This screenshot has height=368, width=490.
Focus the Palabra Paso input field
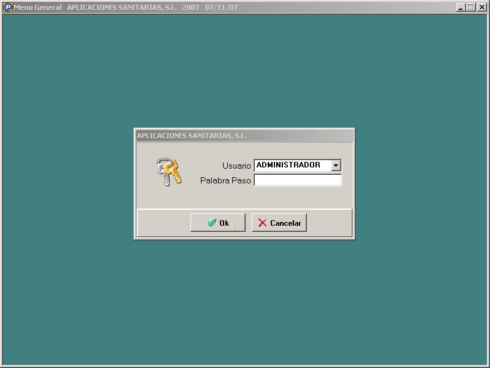298,180
